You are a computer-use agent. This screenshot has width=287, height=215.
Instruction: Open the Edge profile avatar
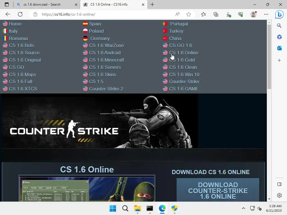[x=253, y=14]
